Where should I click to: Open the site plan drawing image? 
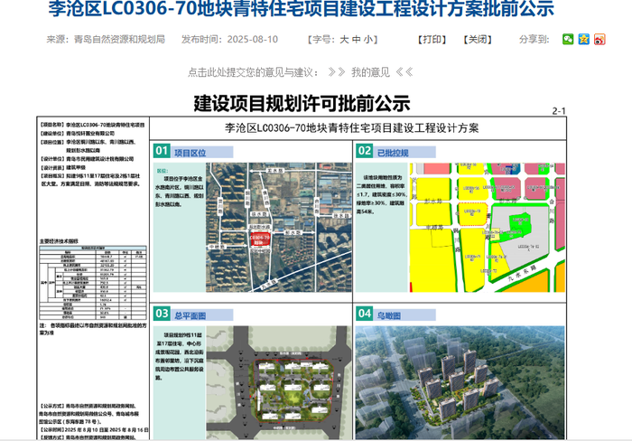[278, 382]
